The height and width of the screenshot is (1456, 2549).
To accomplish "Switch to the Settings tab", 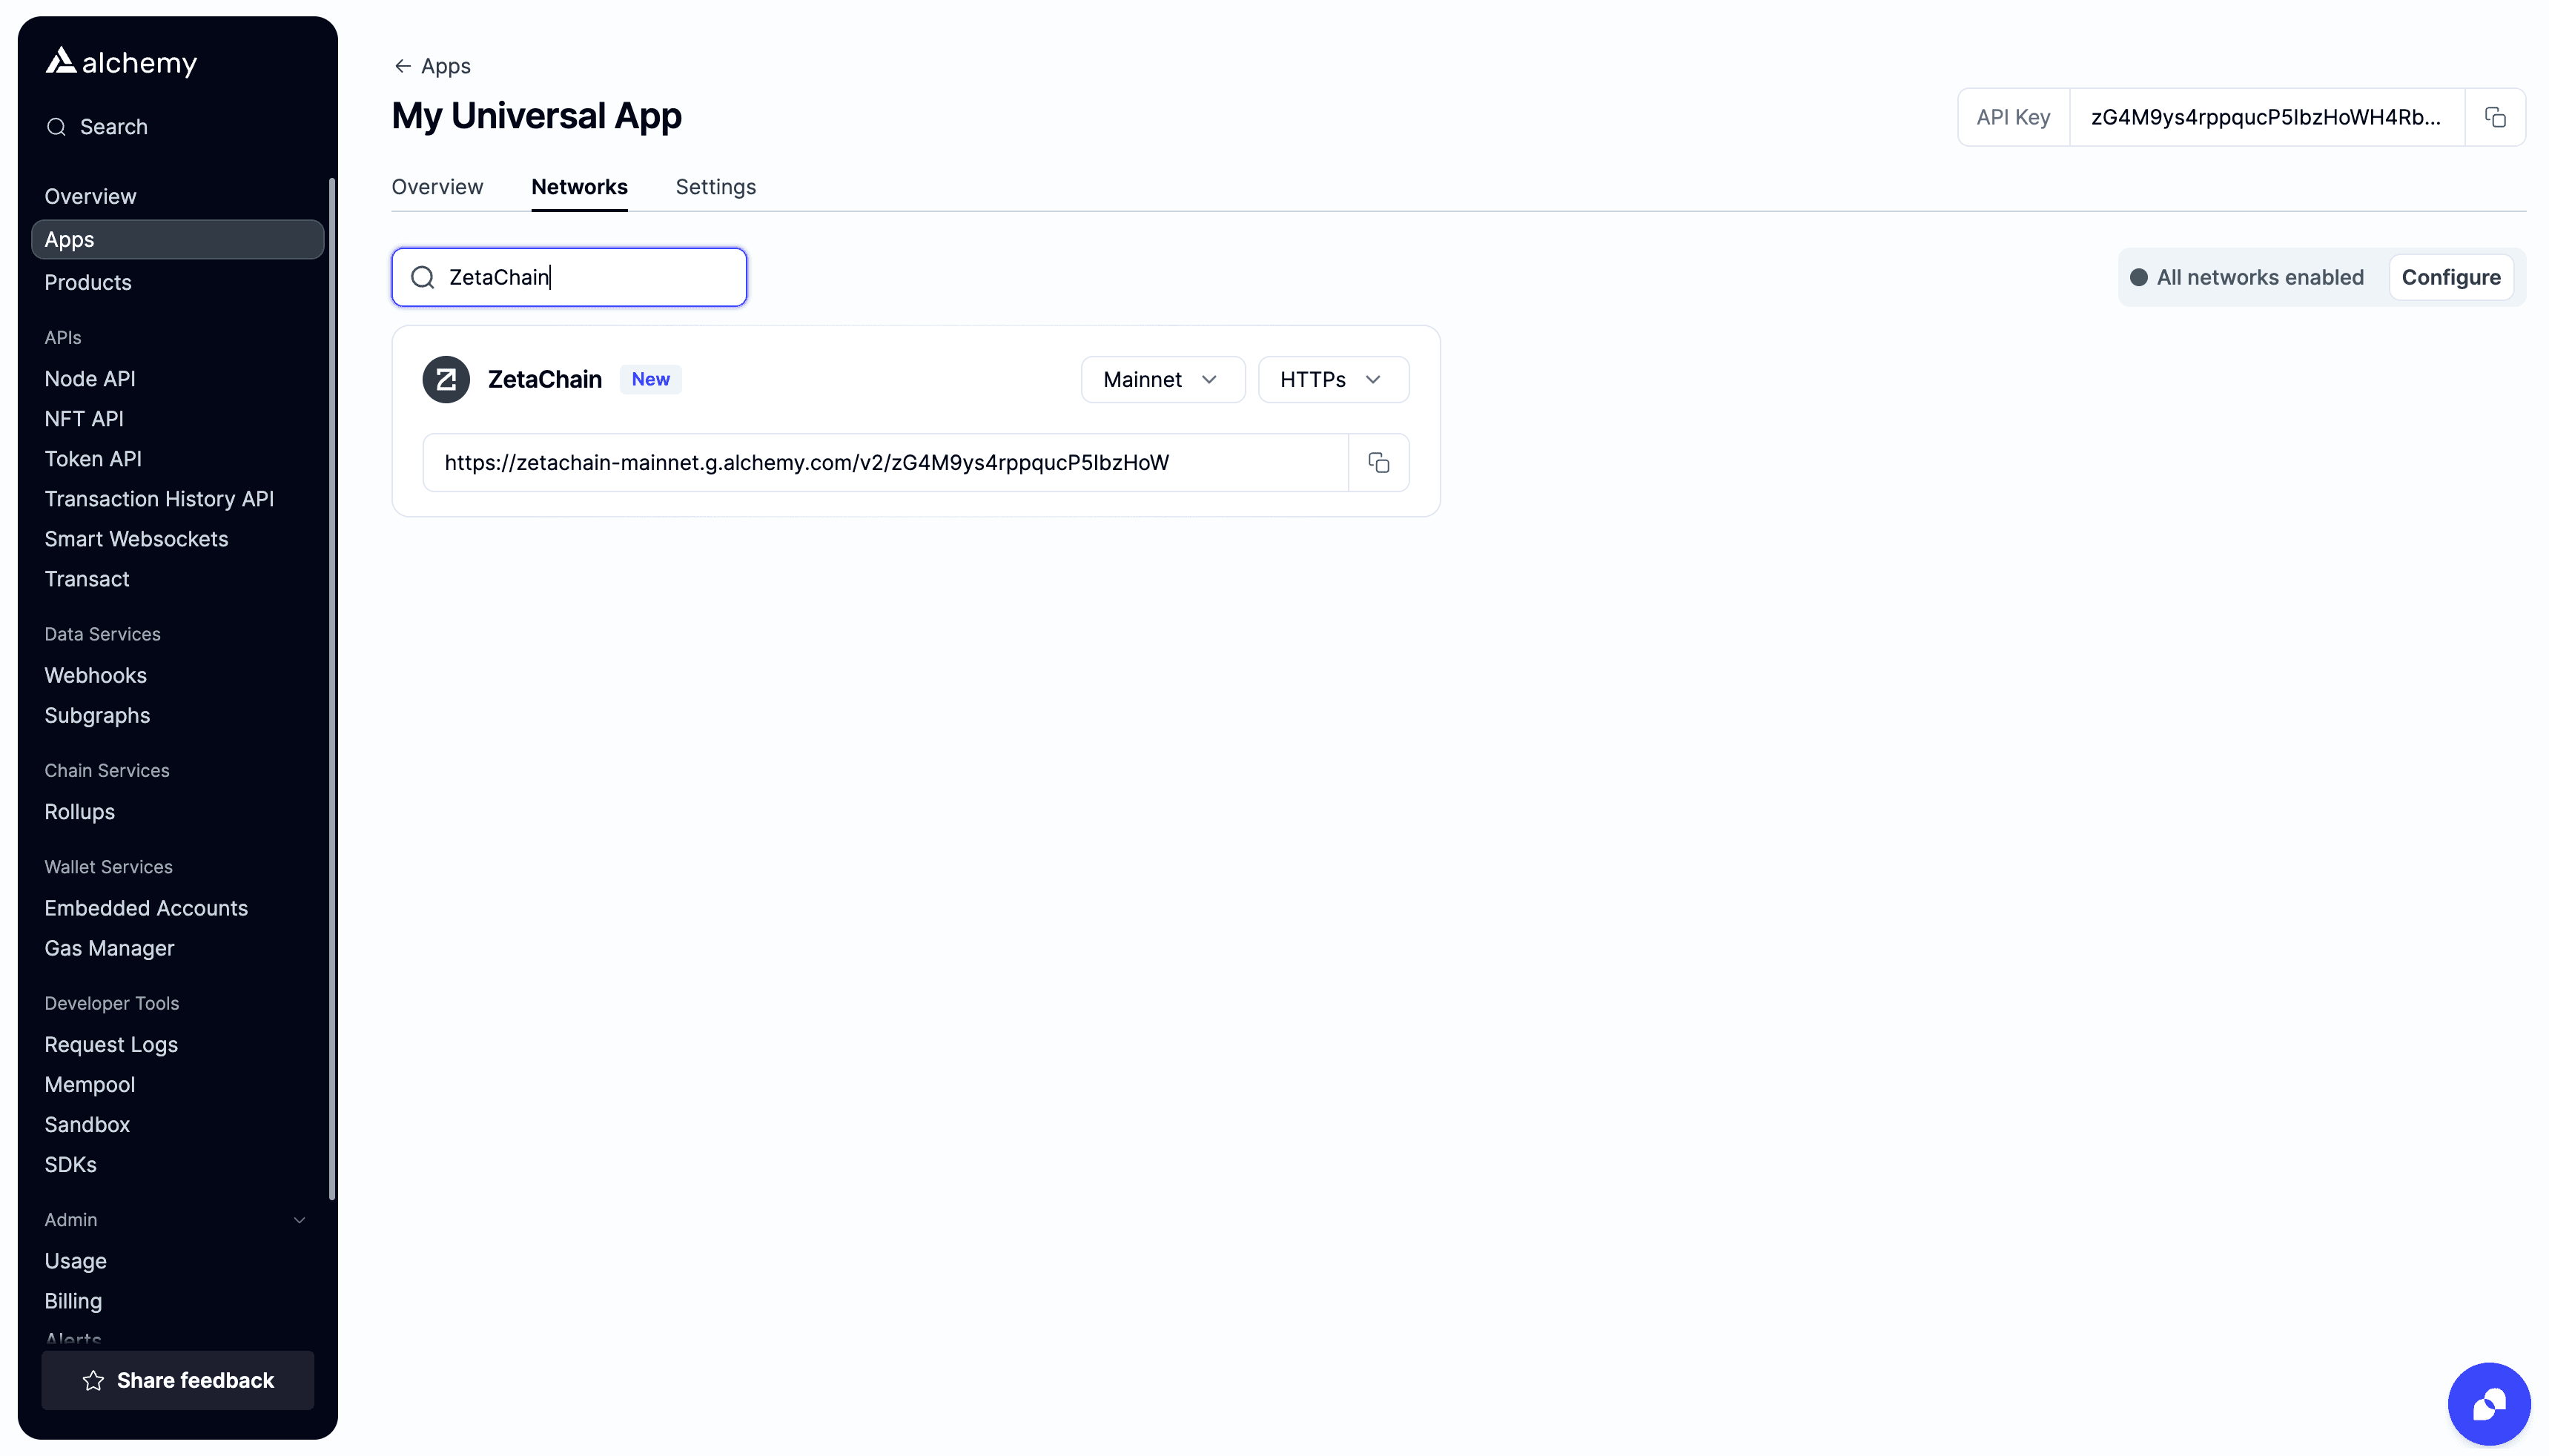I will point(715,187).
